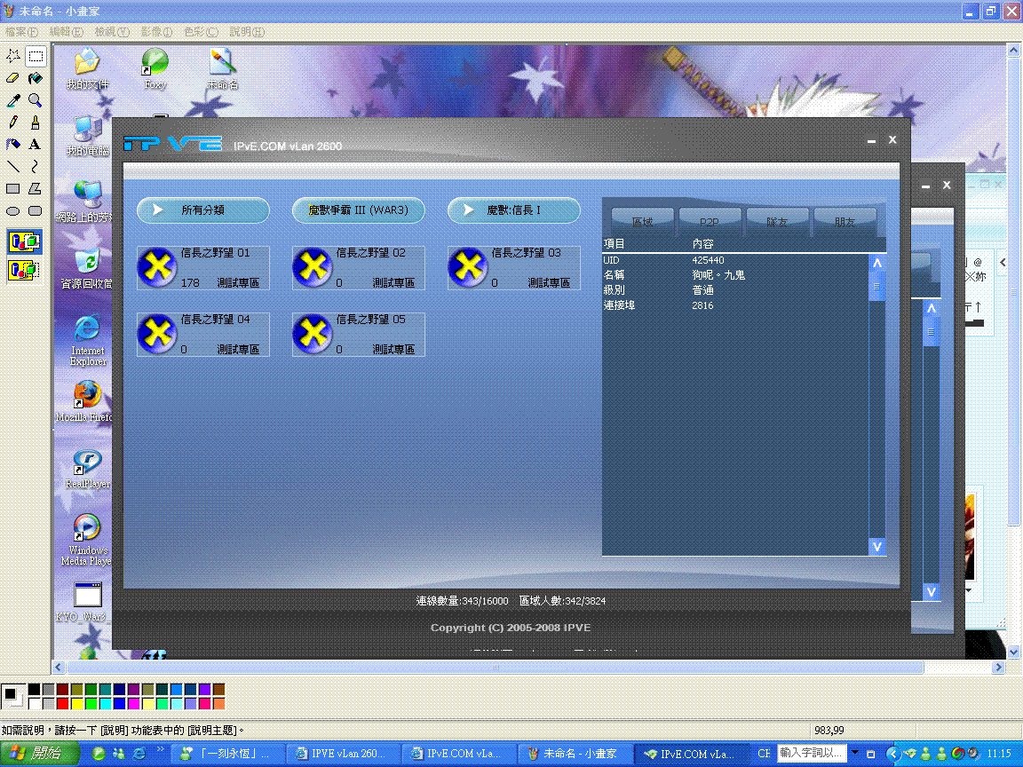The image size is (1023, 767).
Task: Expand the hidden tray icons arrow
Action: tap(892, 754)
